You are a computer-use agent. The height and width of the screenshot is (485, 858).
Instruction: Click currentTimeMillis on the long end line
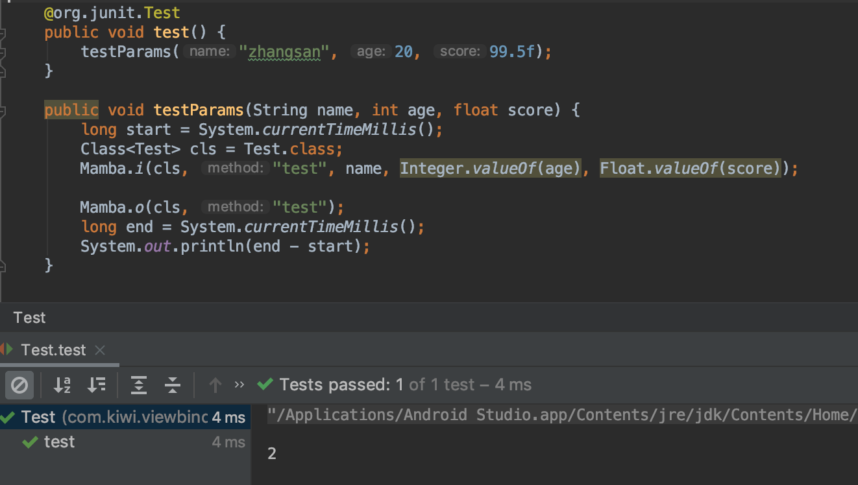point(321,227)
